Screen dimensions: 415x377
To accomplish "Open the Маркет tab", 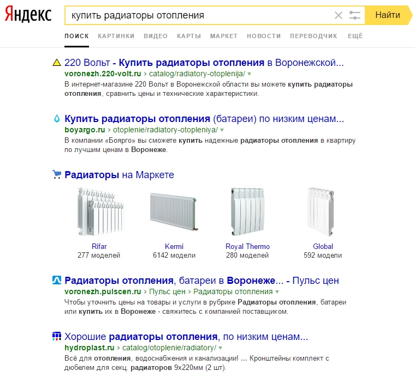I will coord(224,36).
